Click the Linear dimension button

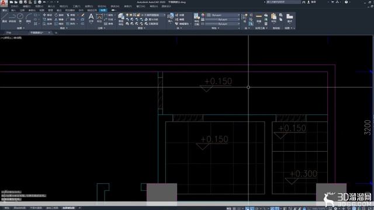(109, 15)
